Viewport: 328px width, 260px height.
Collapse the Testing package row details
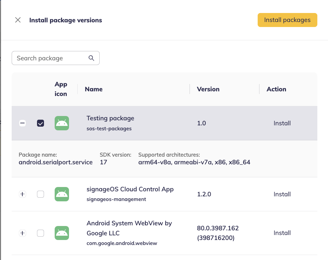click(22, 123)
